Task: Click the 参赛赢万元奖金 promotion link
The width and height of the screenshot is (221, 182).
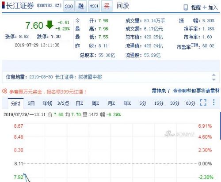Action: 48,92
